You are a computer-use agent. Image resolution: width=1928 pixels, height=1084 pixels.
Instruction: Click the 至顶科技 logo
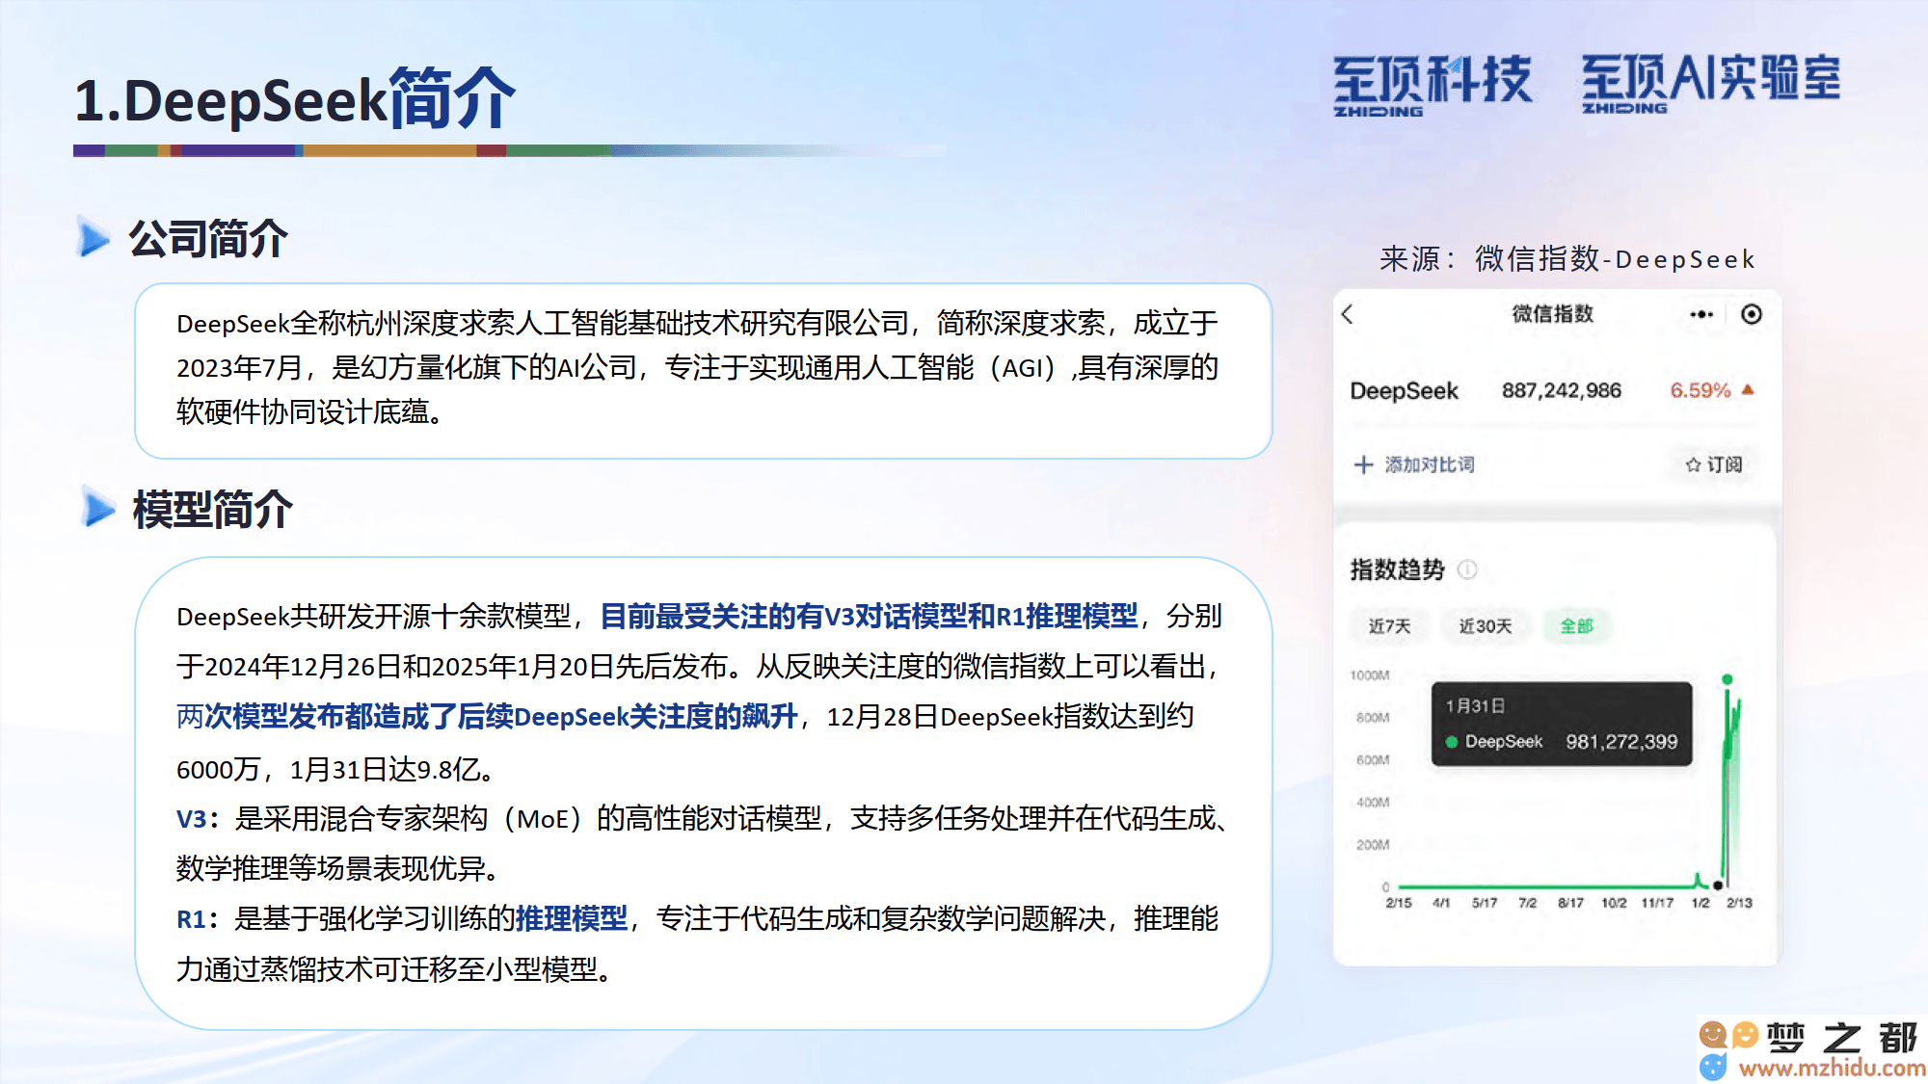[1433, 85]
